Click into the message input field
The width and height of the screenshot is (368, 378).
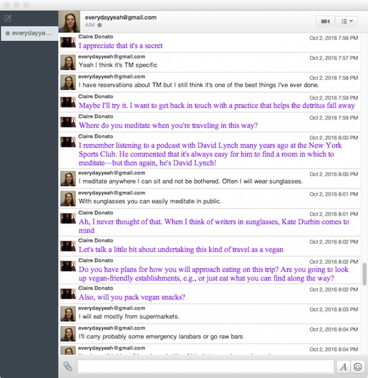click(205, 367)
